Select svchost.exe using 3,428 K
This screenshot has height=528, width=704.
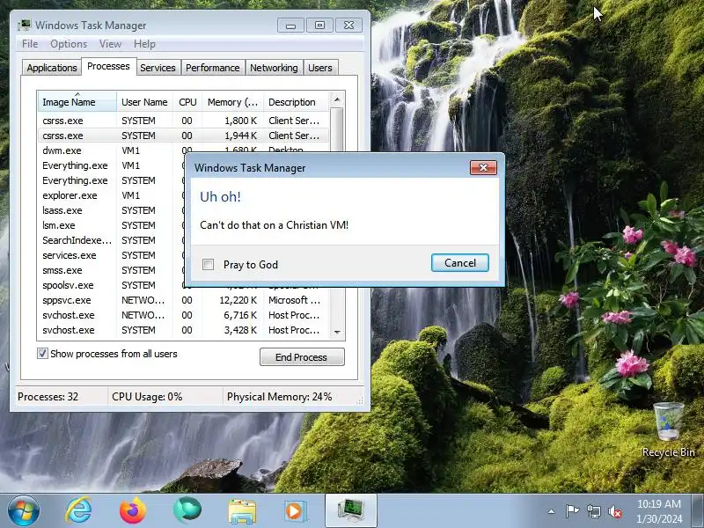point(183,330)
